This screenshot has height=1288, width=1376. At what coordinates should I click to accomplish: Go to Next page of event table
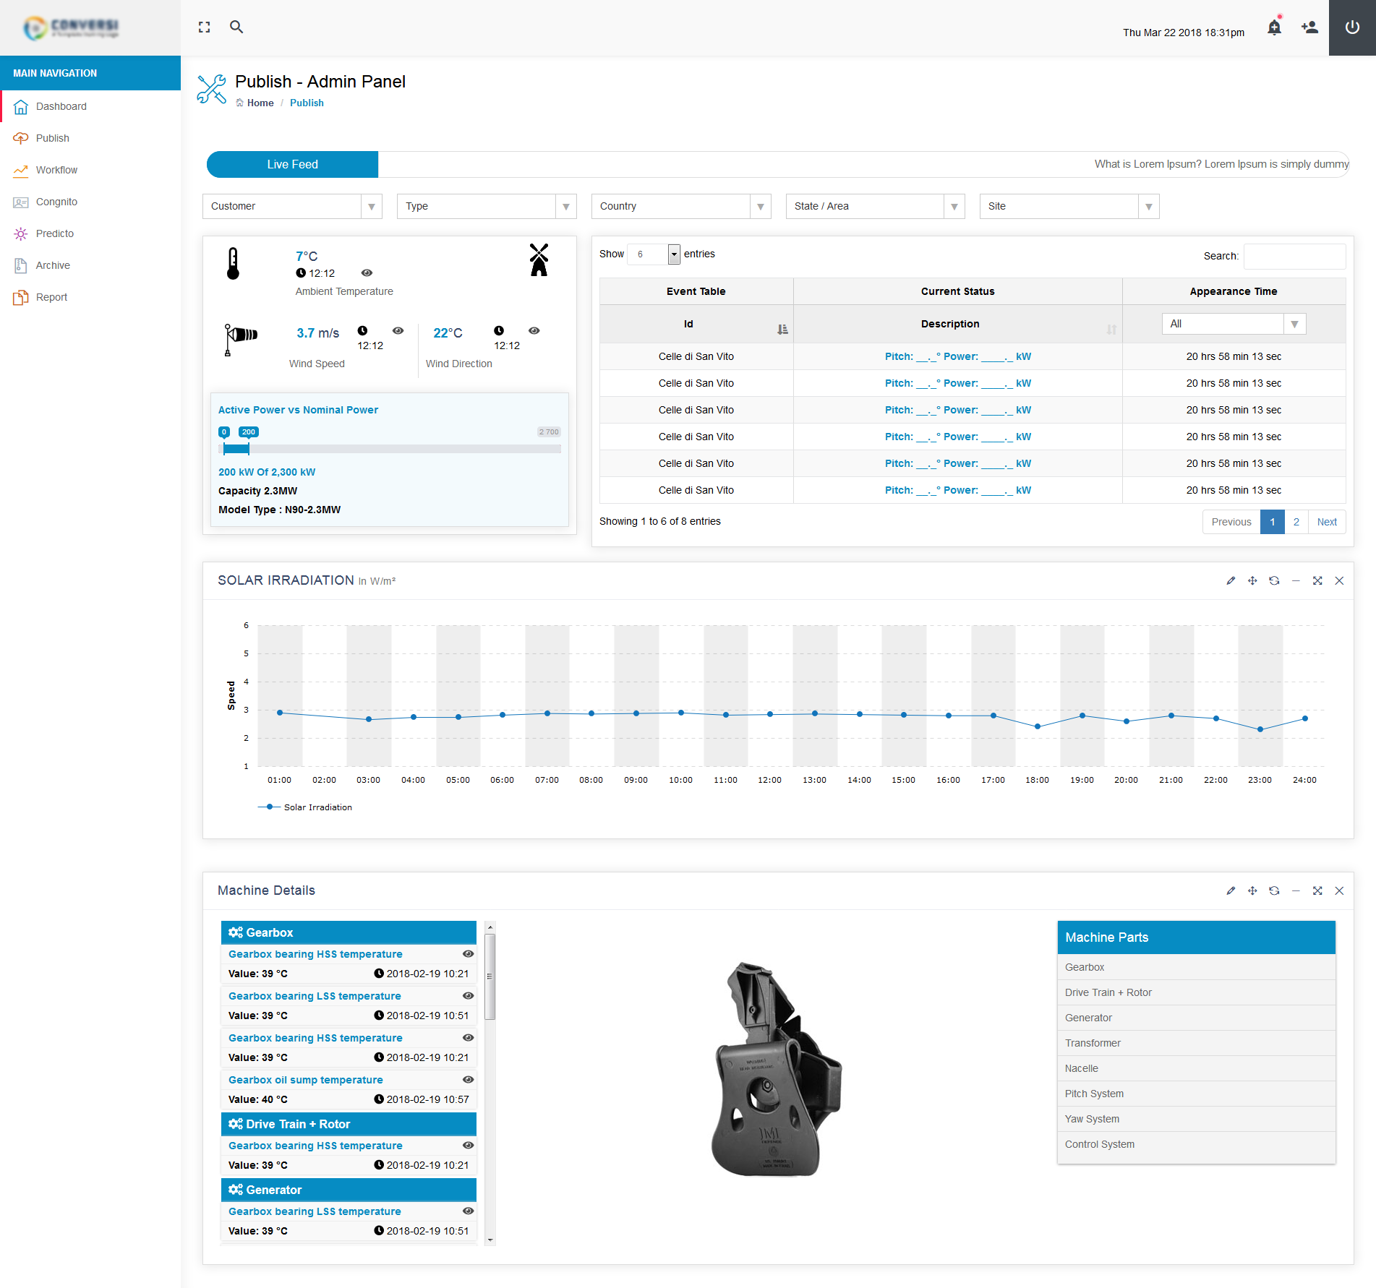(1326, 523)
